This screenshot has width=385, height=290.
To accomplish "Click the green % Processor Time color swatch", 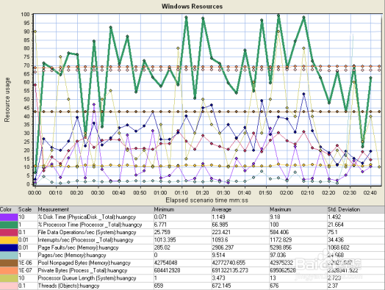I will point(9,225).
